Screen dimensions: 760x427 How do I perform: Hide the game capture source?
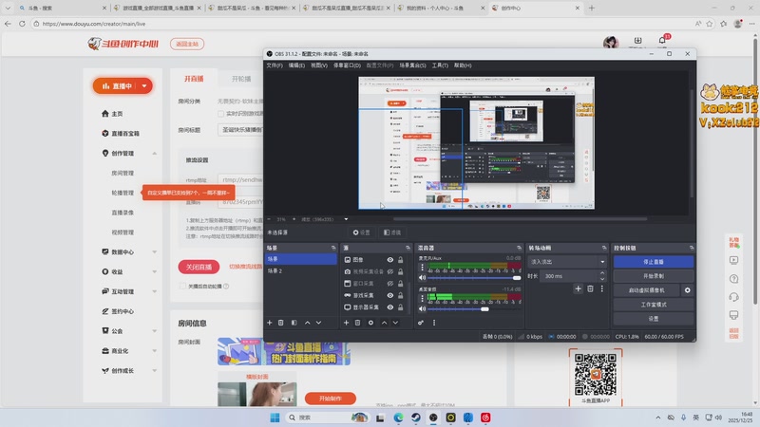click(x=389, y=295)
